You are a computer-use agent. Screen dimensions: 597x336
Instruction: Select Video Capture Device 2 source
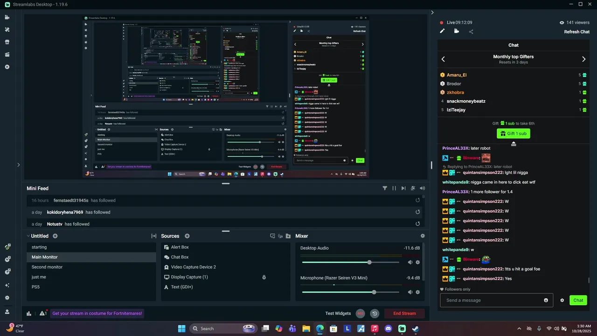point(225,267)
